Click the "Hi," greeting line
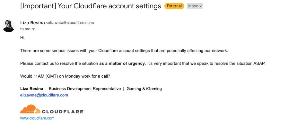This screenshot has width=288, height=130. tap(22, 38)
